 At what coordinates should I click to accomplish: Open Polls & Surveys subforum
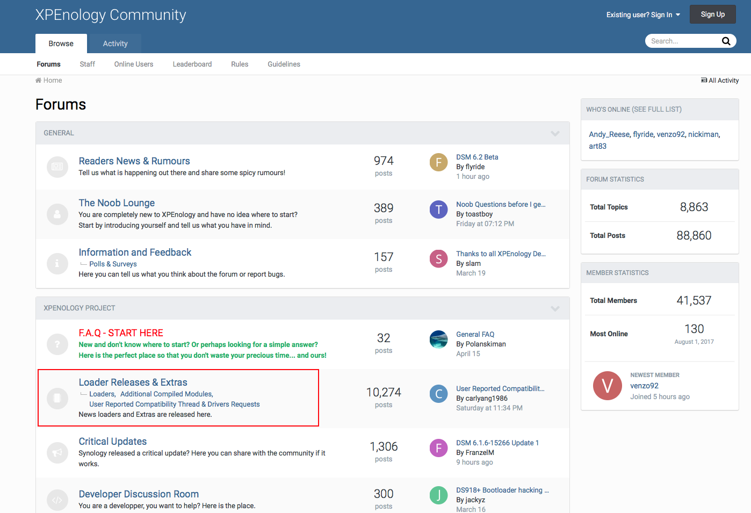coord(113,264)
